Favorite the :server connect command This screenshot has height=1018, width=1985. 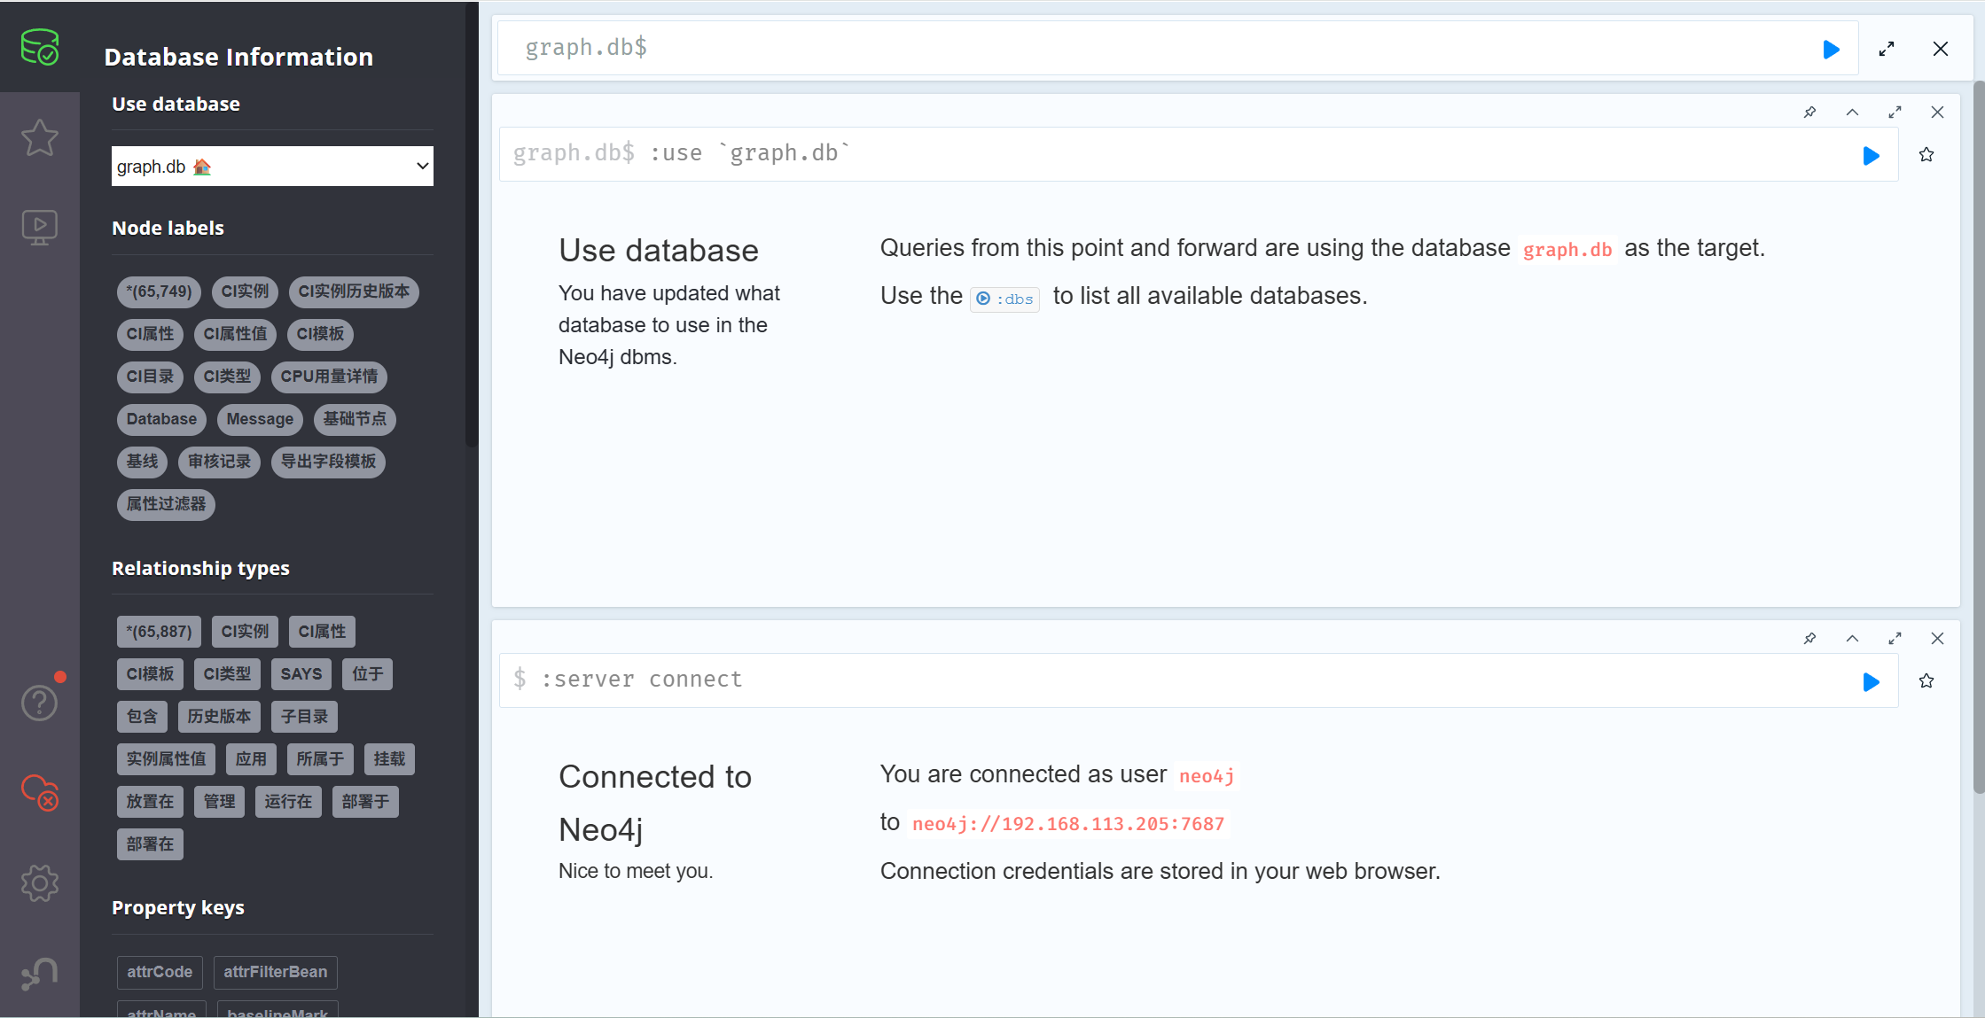[x=1926, y=681]
